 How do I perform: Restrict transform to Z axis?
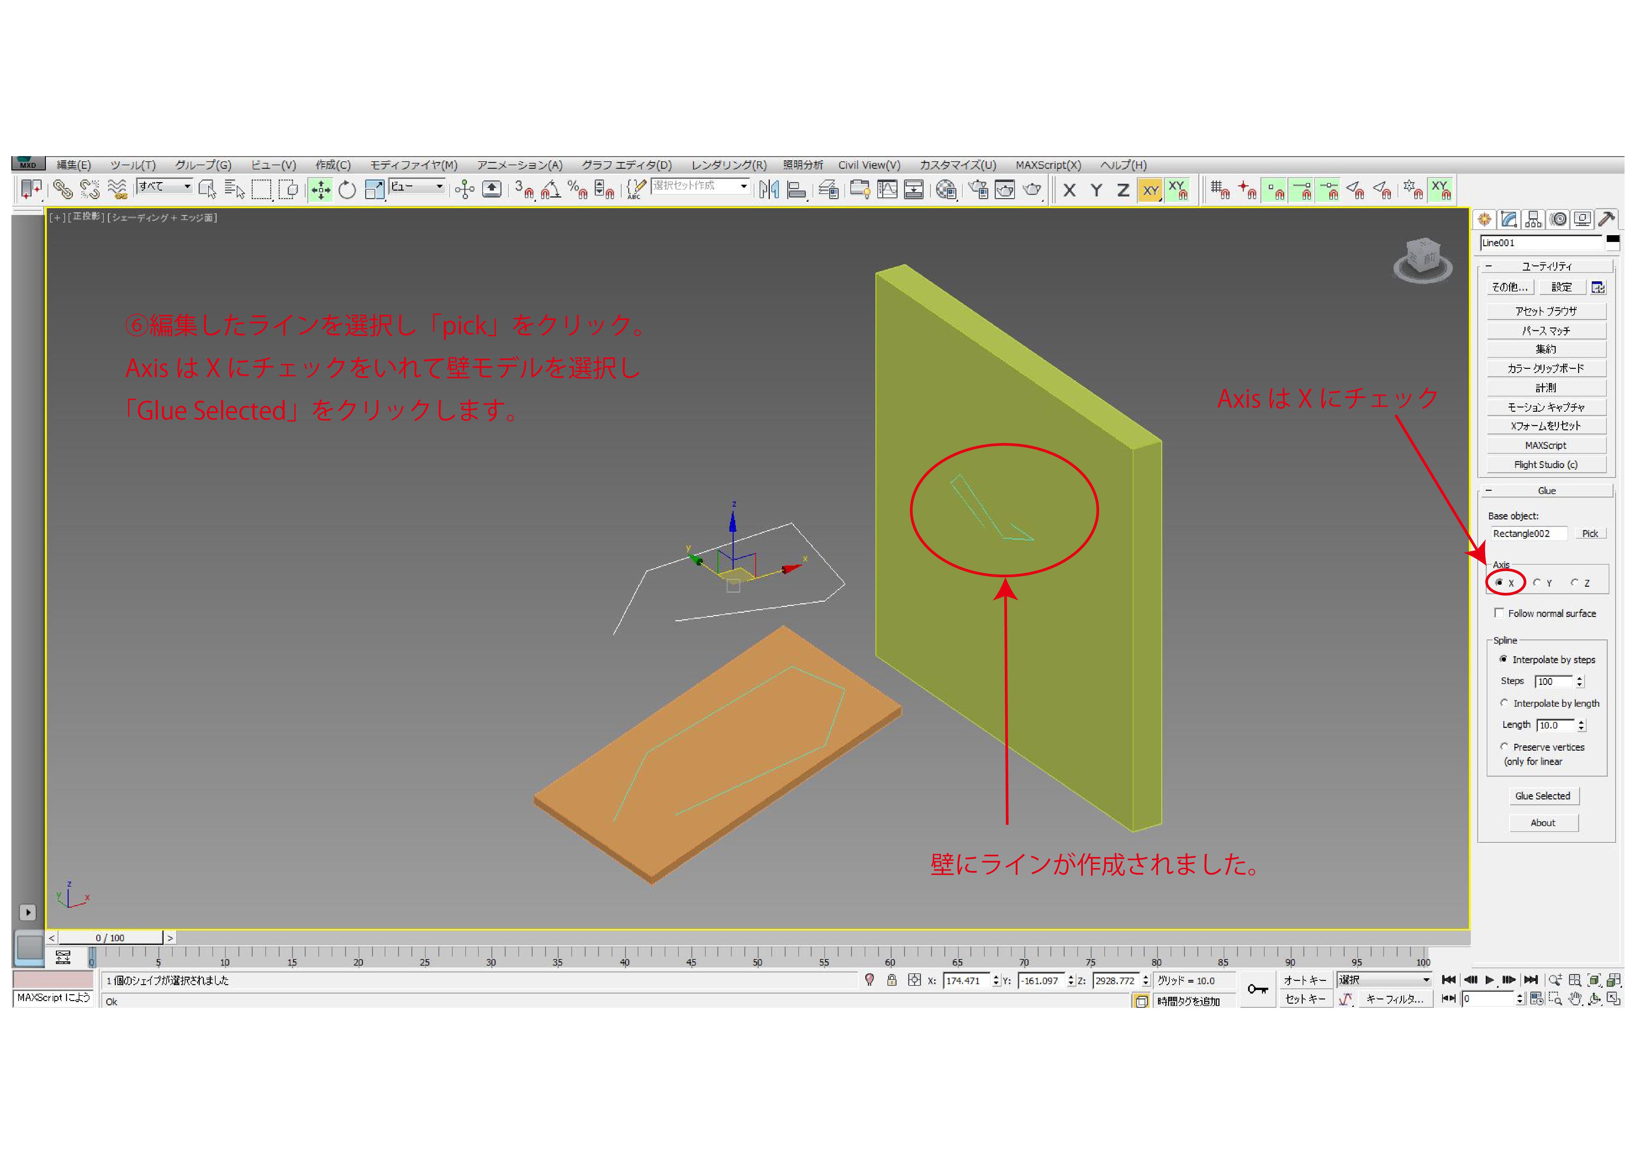(1123, 191)
